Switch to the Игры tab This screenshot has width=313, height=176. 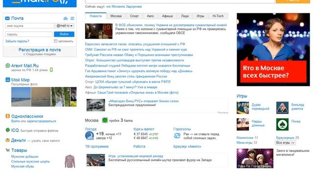(x=200, y=16)
